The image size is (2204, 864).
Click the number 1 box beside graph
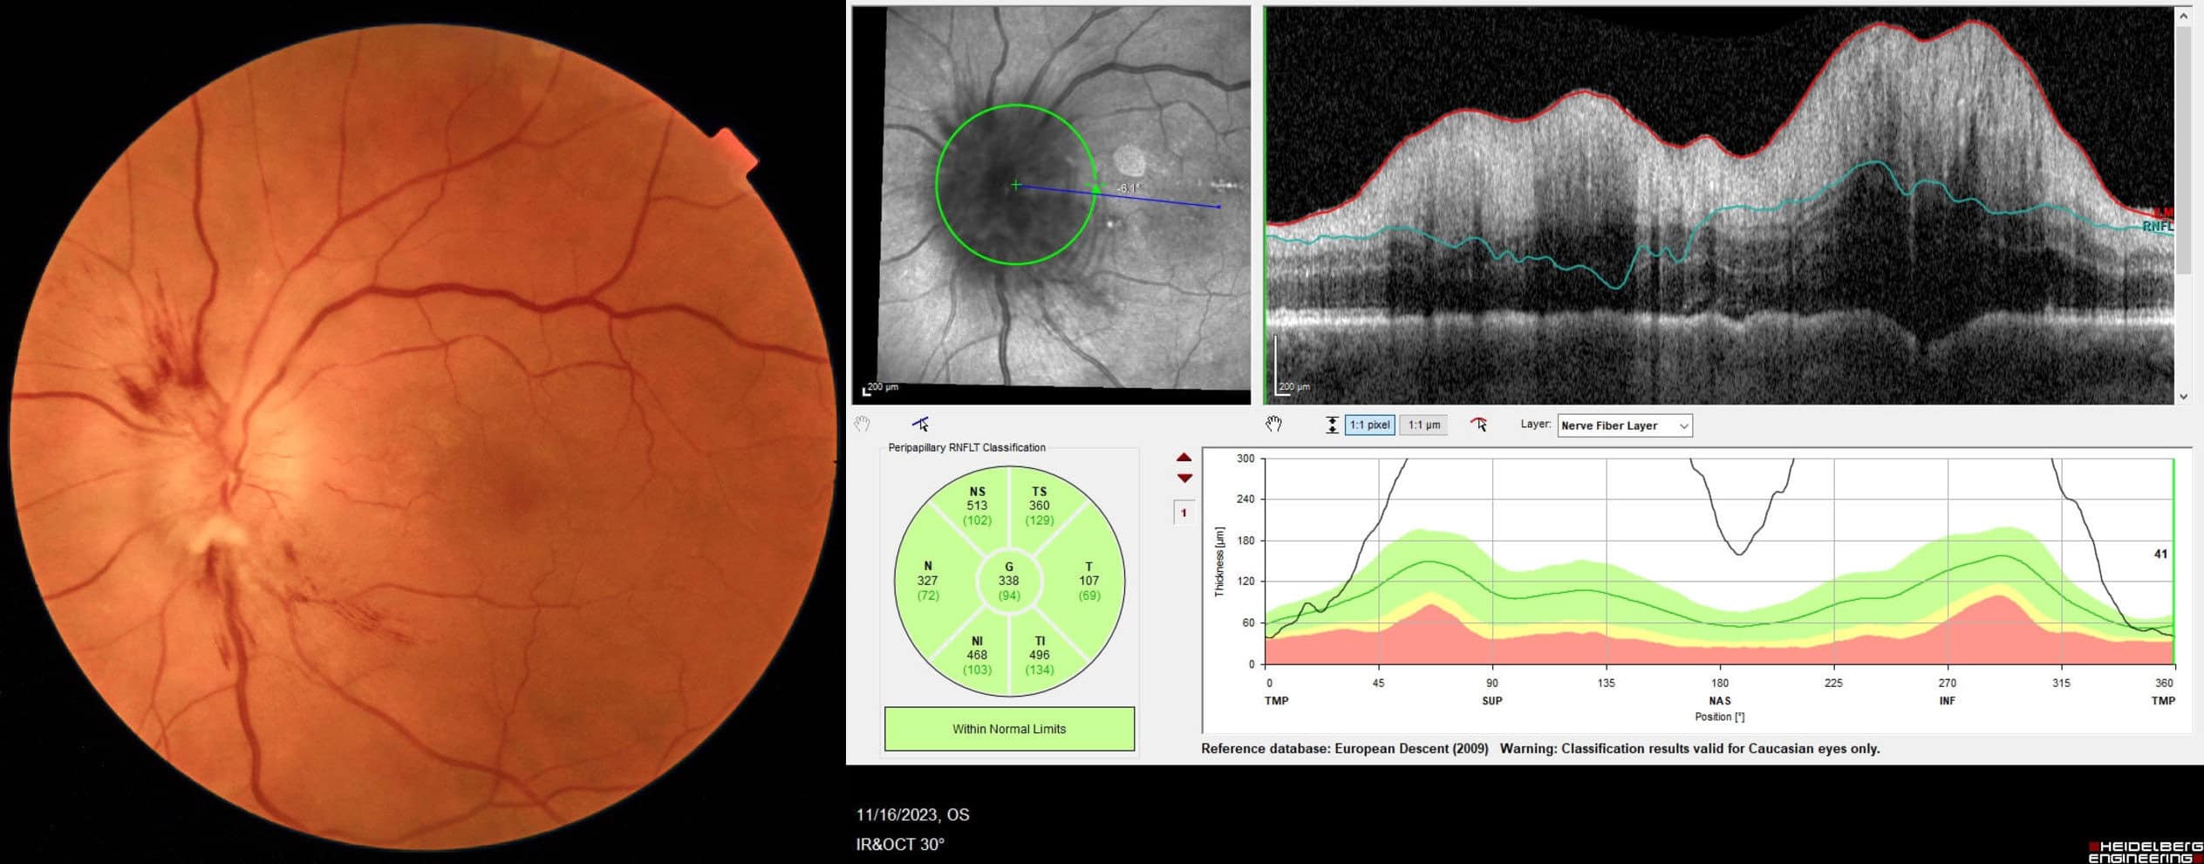click(1184, 513)
